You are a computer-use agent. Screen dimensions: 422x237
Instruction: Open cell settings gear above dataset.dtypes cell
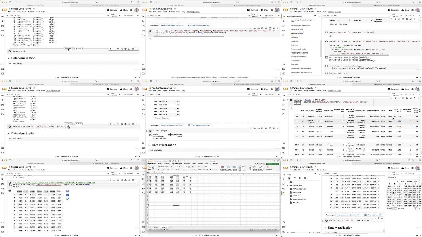[266, 128]
